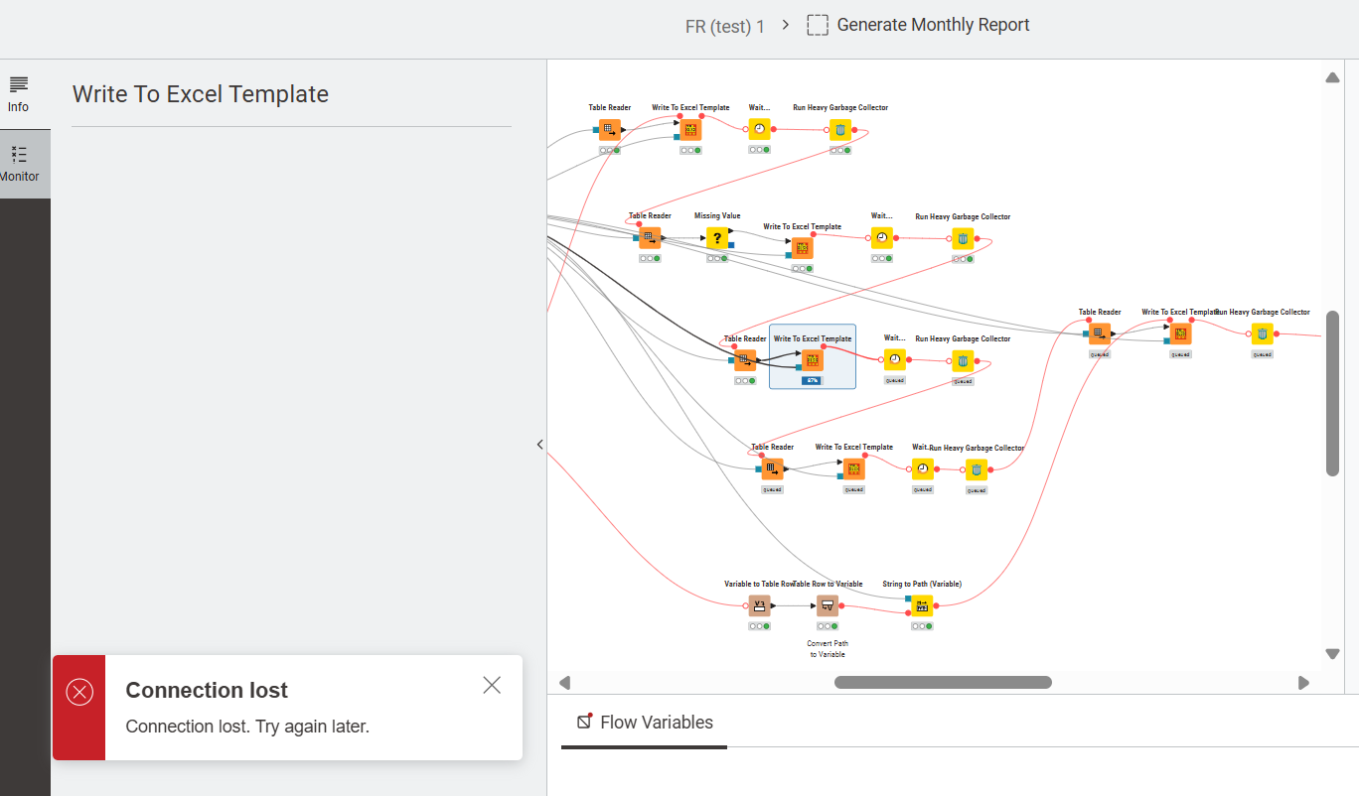Select the Missing Value node icon
Viewport: 1359px width, 796px height.
(x=717, y=238)
